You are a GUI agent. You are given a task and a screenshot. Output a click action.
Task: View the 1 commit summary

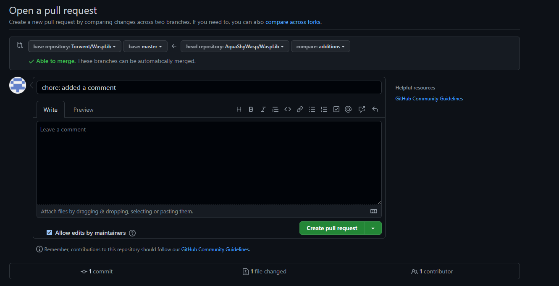click(97, 271)
